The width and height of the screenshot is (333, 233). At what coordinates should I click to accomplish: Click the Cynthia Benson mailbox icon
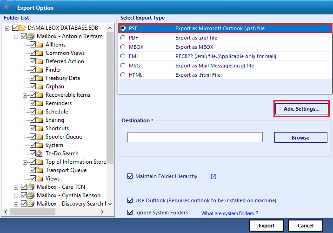tap(32, 195)
